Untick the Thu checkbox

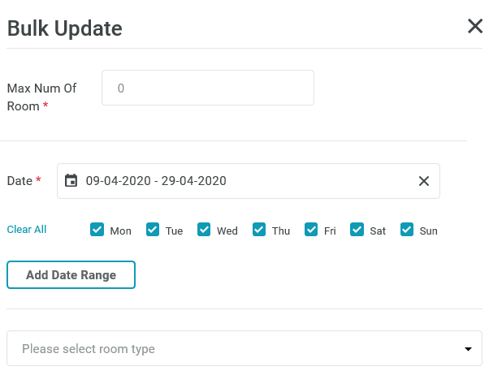tap(259, 230)
